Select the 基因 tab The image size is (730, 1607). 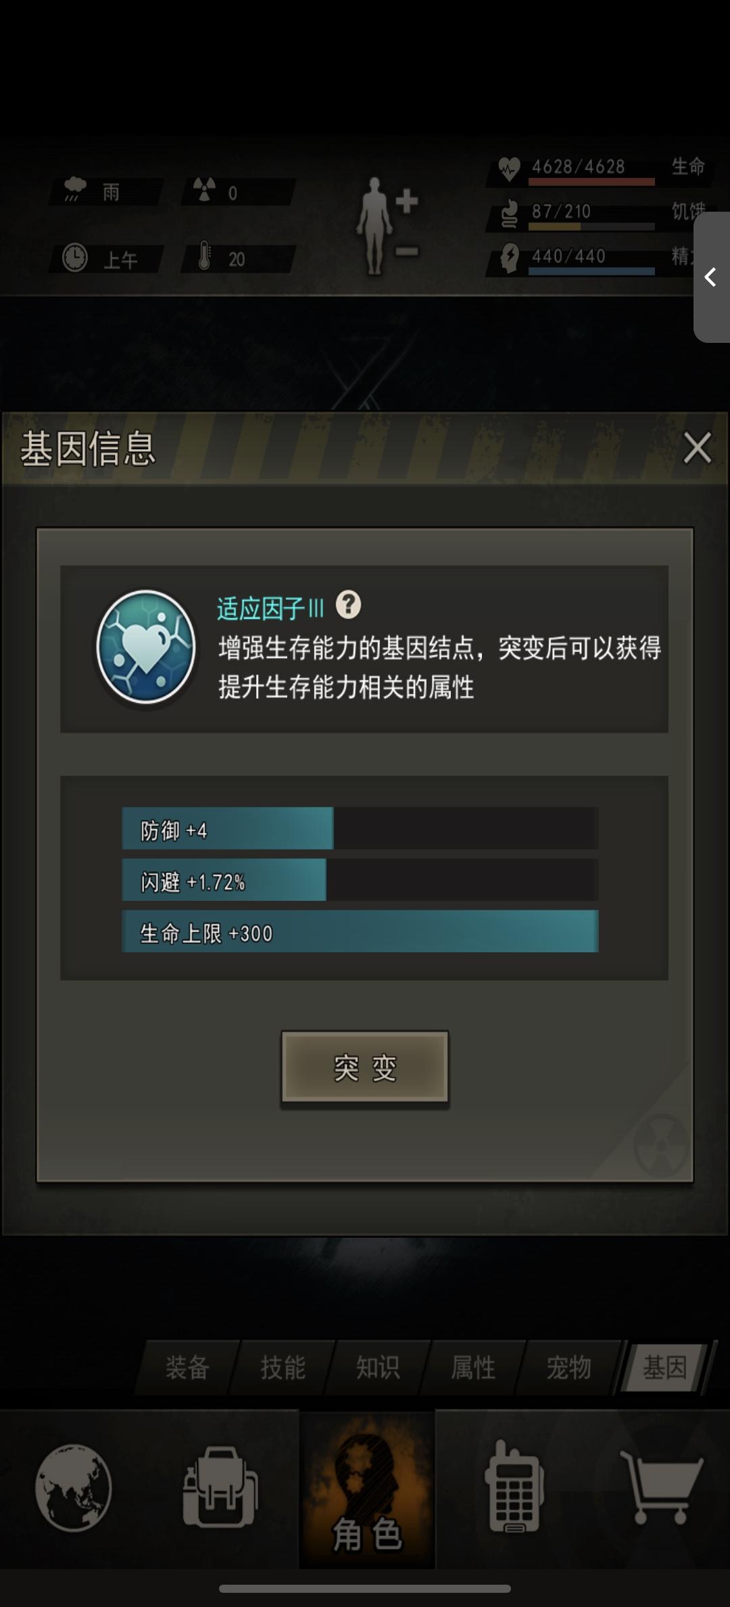(665, 1367)
